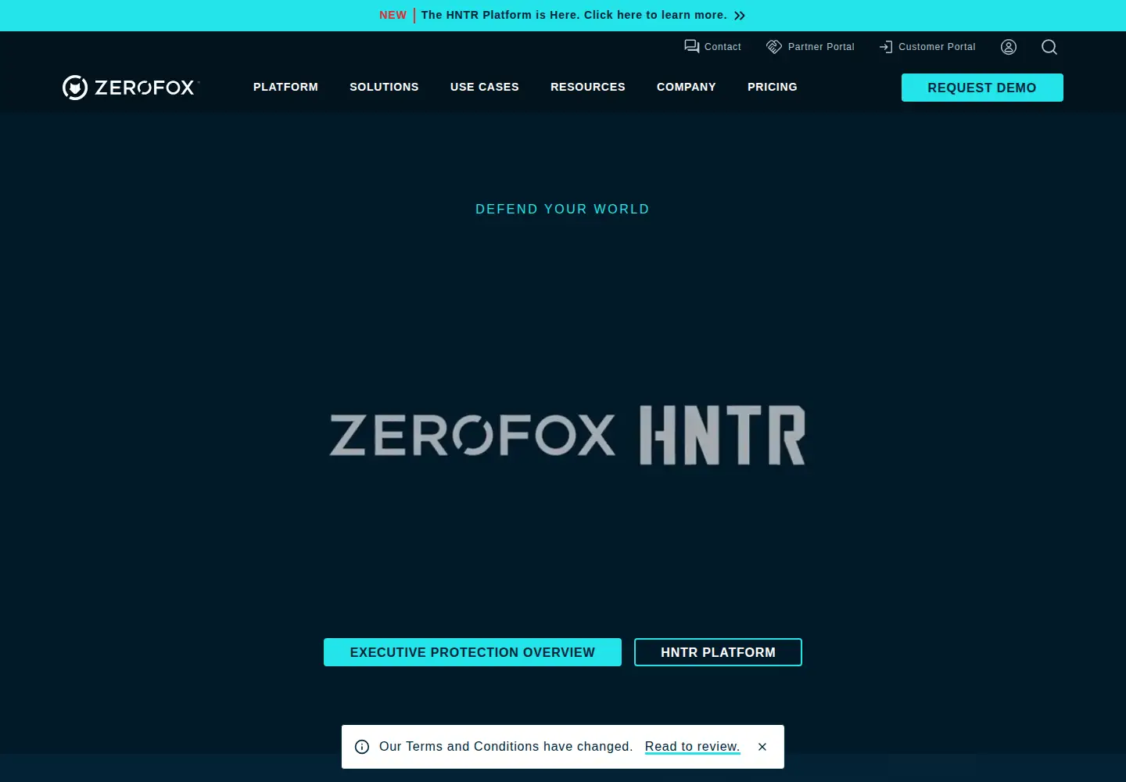
Task: Click the HNTR Platform button
Action: [718, 652]
